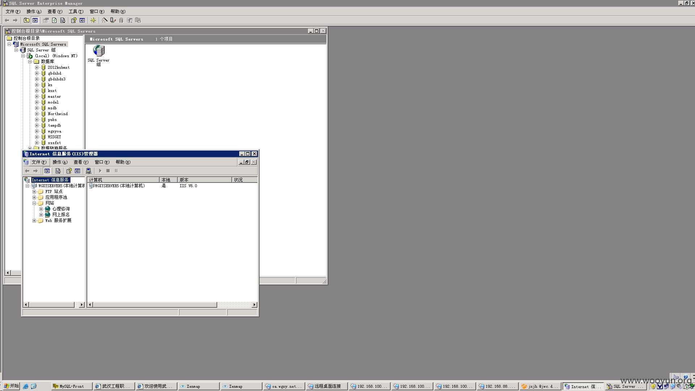Select the WSSGXT database in tree
The height and width of the screenshot is (391, 695).
click(54, 137)
